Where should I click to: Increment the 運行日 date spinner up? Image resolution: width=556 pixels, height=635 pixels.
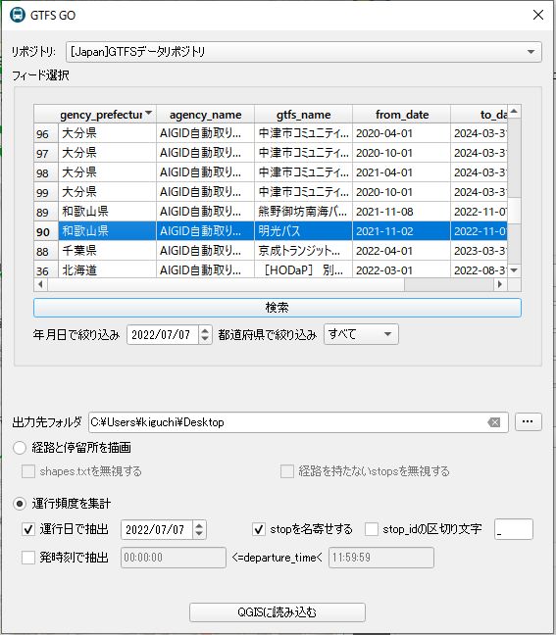point(199,525)
